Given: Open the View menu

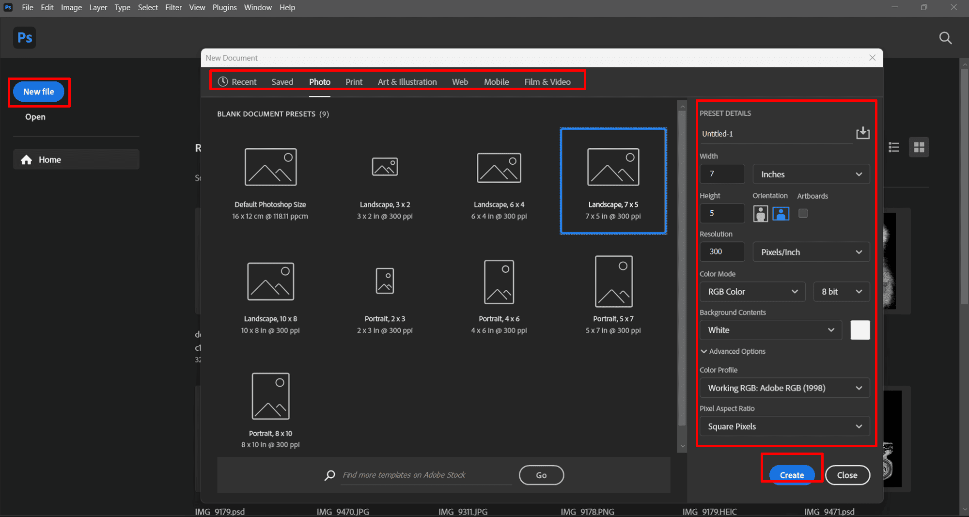Looking at the screenshot, I should pos(197,7).
